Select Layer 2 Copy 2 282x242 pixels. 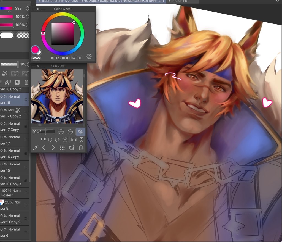(14, 219)
